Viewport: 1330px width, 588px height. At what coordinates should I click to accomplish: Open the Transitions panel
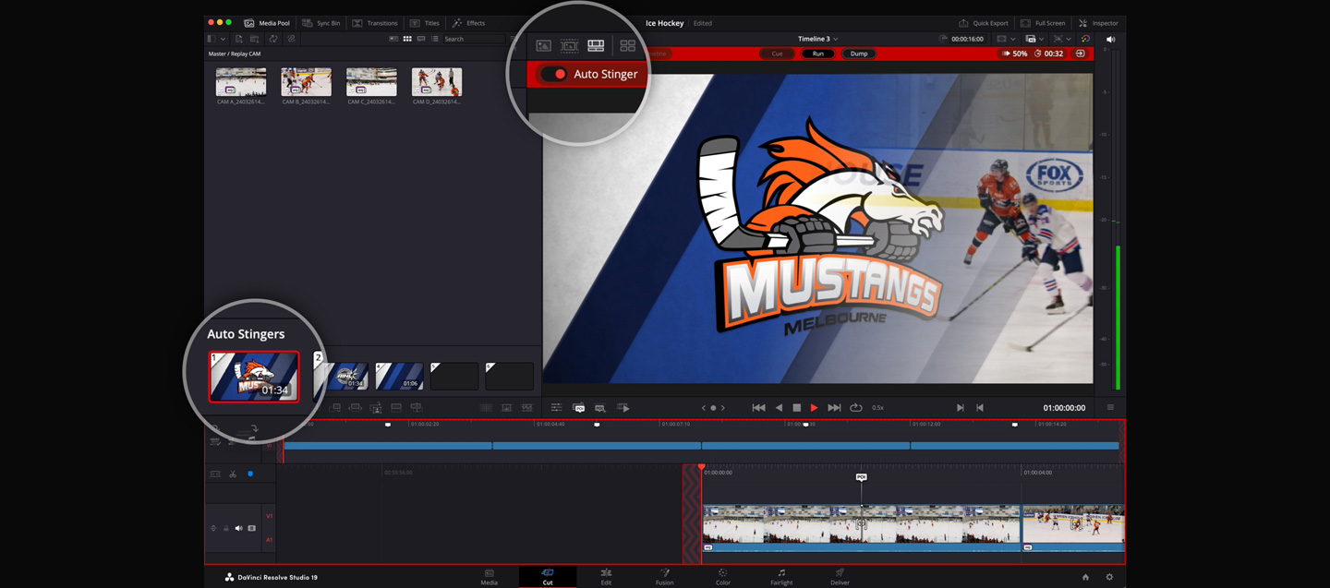point(375,23)
